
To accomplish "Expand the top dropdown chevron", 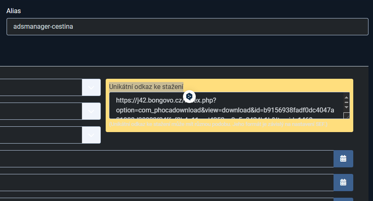I will (x=91, y=87).
